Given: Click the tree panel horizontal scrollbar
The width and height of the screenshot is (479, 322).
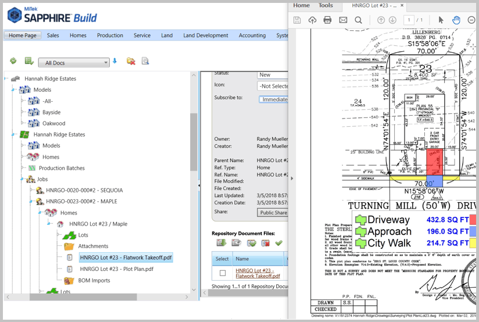Looking at the screenshot, I should tap(83, 296).
